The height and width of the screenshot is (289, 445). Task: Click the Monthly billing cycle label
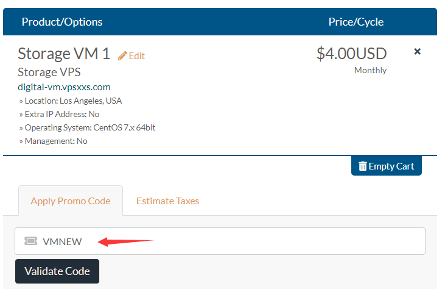[370, 70]
